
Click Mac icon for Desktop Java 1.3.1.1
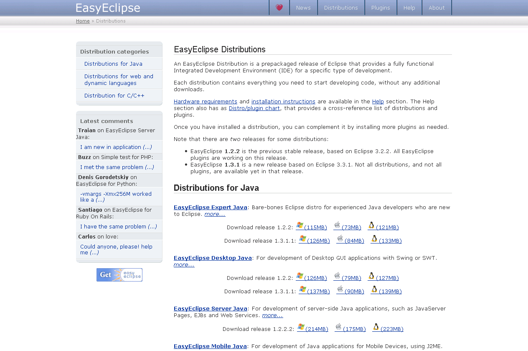(x=340, y=290)
